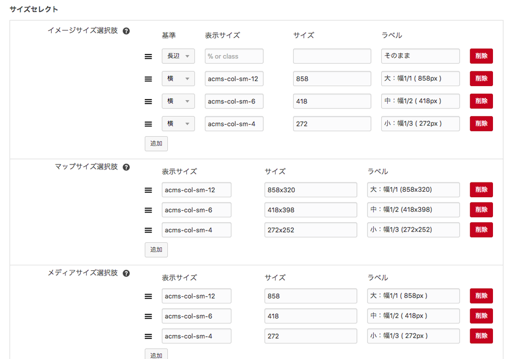
Task: Click 追加 under the image size options
Action: [x=156, y=143]
